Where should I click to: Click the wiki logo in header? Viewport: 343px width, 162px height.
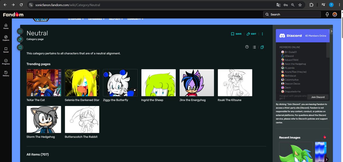[x=41, y=20]
